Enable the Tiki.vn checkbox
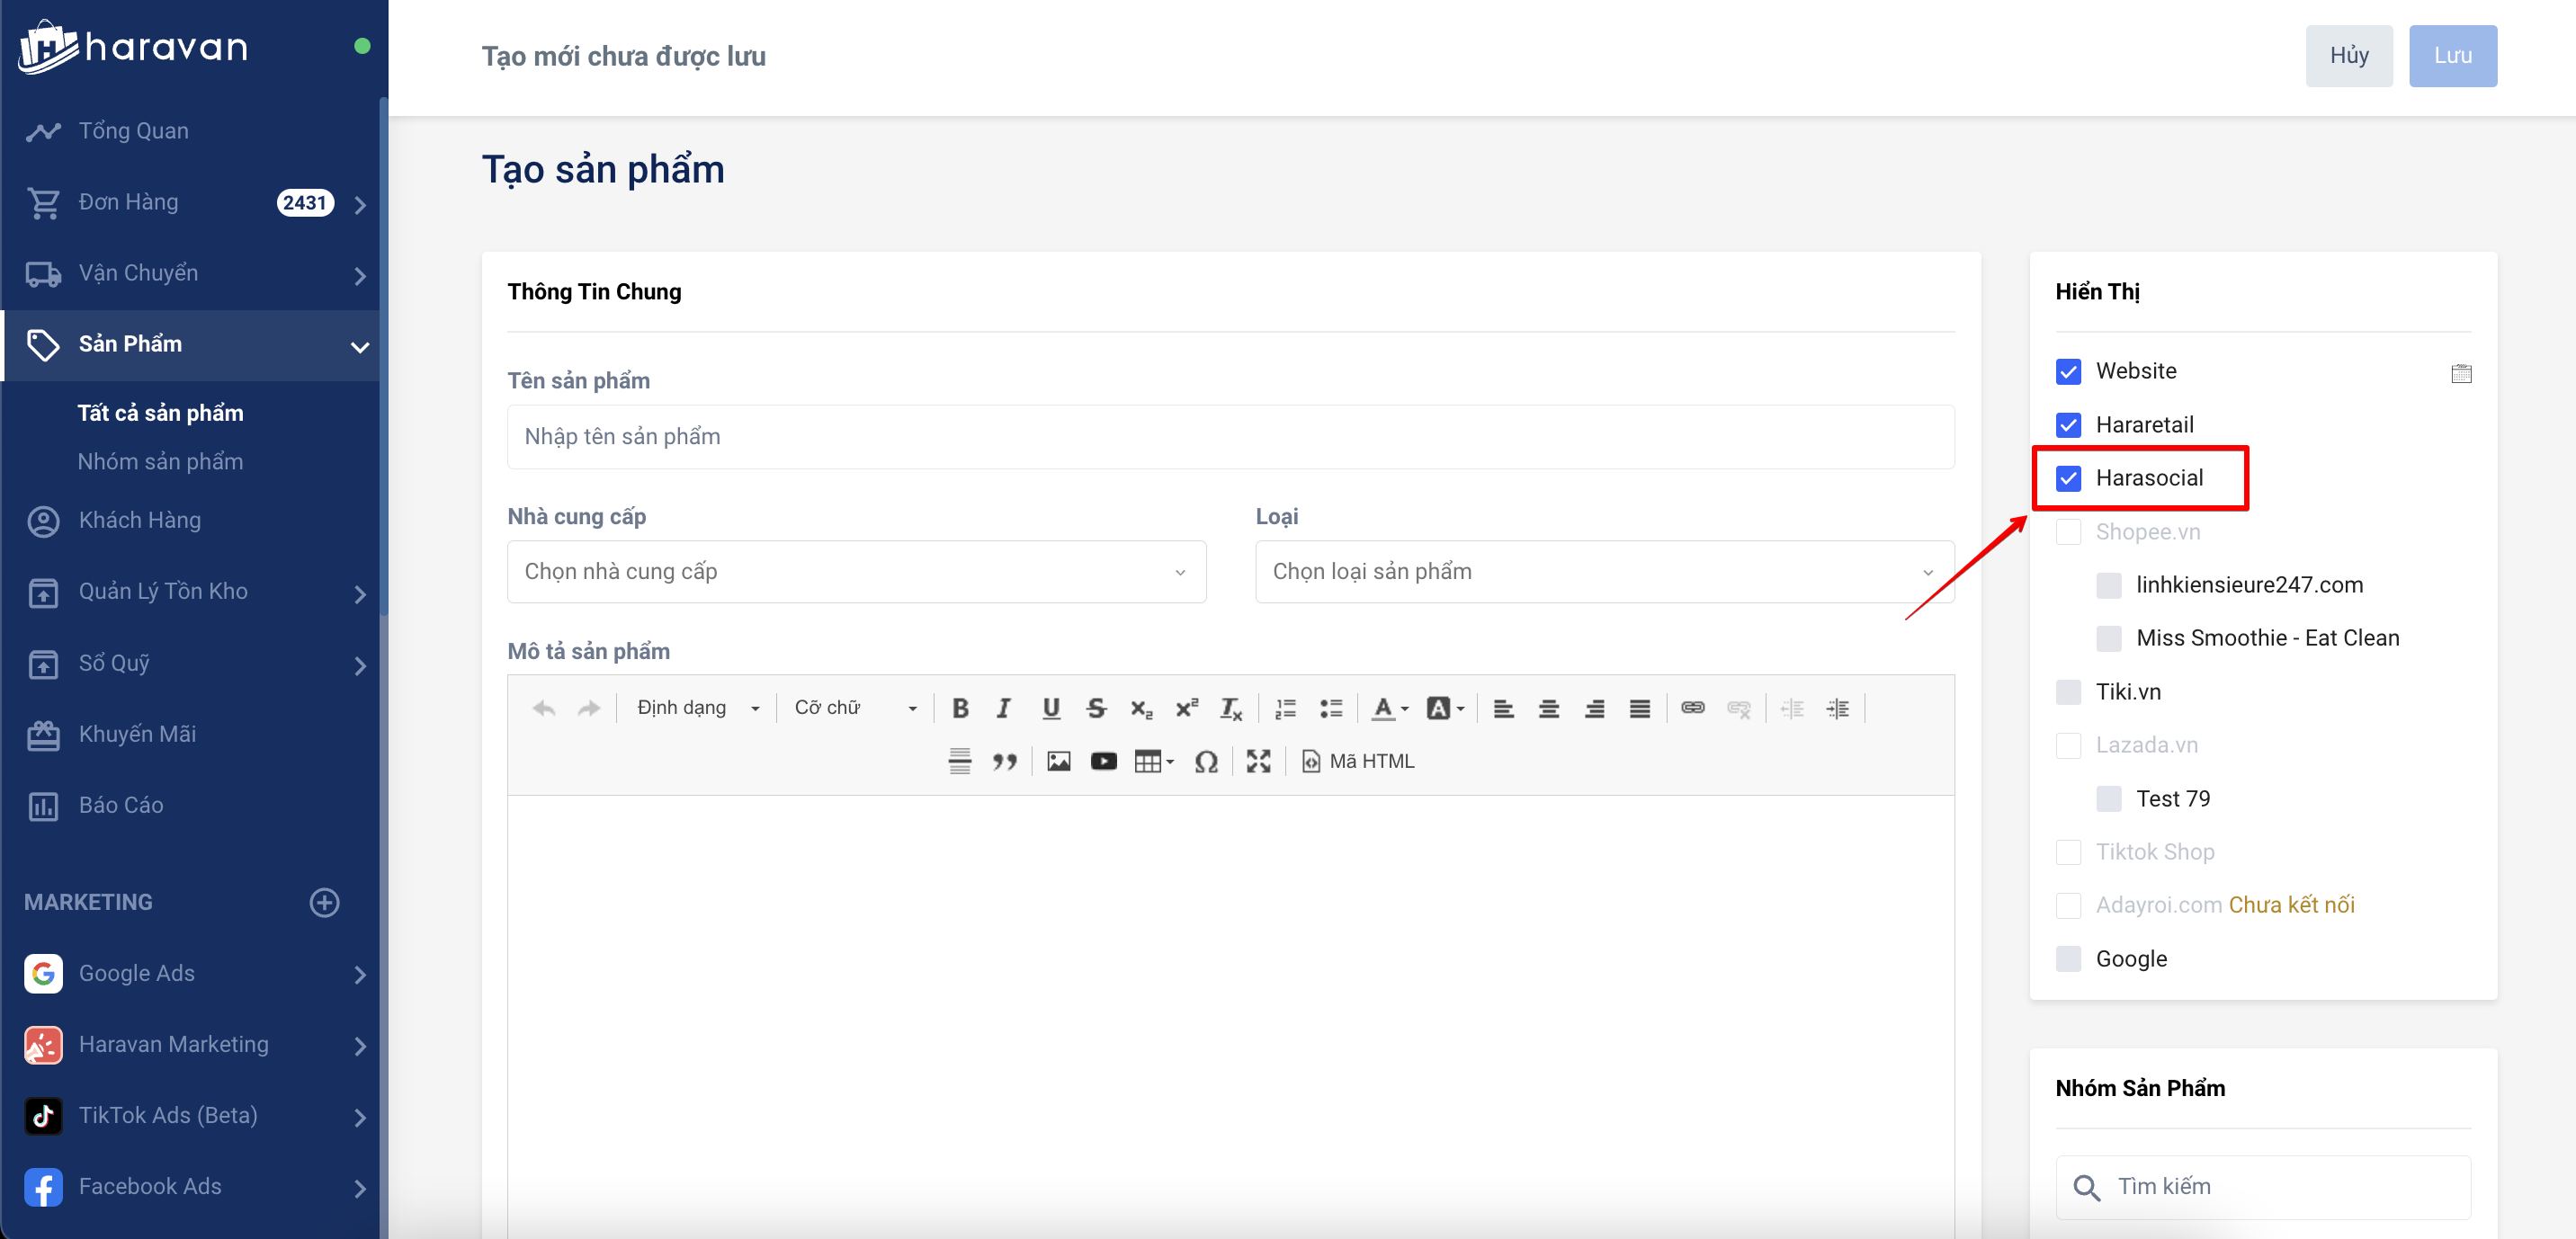The height and width of the screenshot is (1239, 2576). (2068, 692)
